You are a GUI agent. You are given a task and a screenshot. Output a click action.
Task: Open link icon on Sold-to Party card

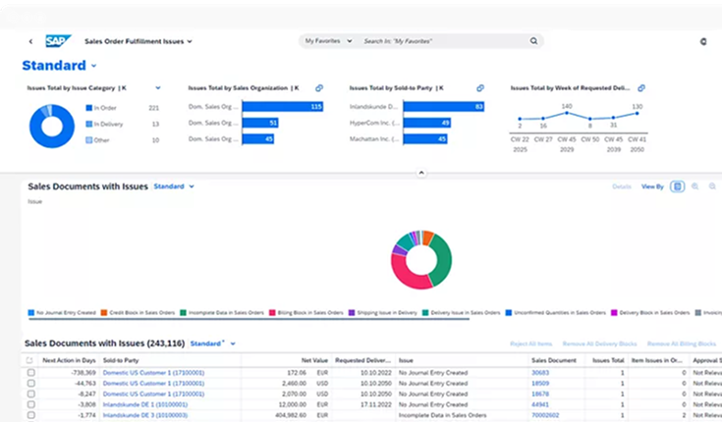(480, 88)
